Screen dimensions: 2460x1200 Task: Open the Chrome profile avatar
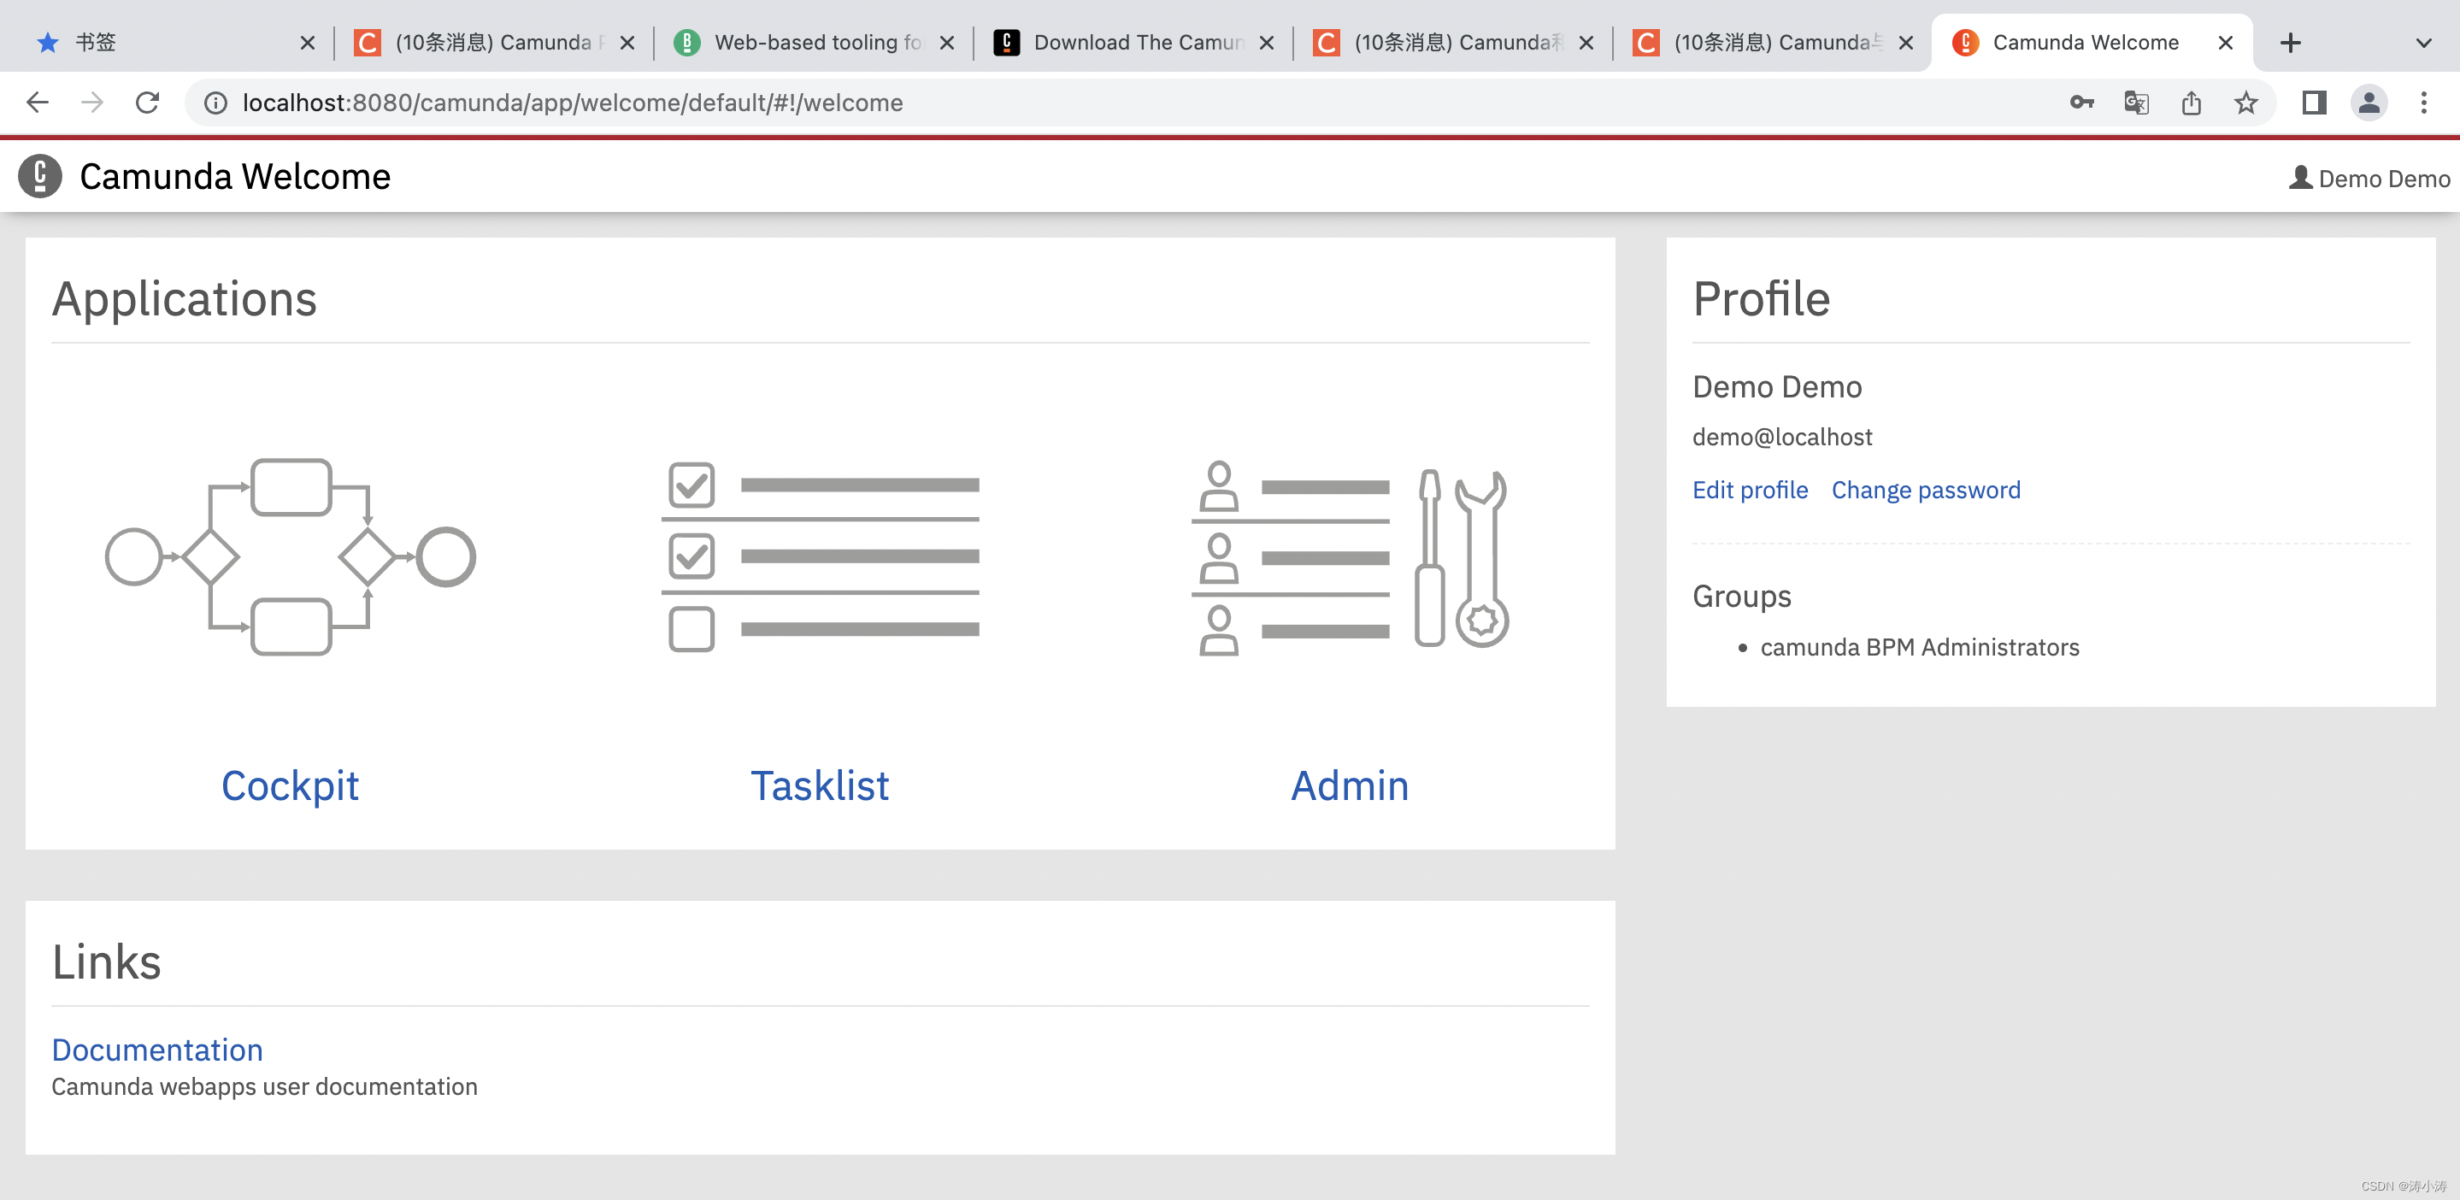point(2369,103)
